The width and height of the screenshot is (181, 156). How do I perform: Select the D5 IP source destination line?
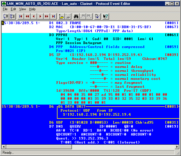(95, 55)
